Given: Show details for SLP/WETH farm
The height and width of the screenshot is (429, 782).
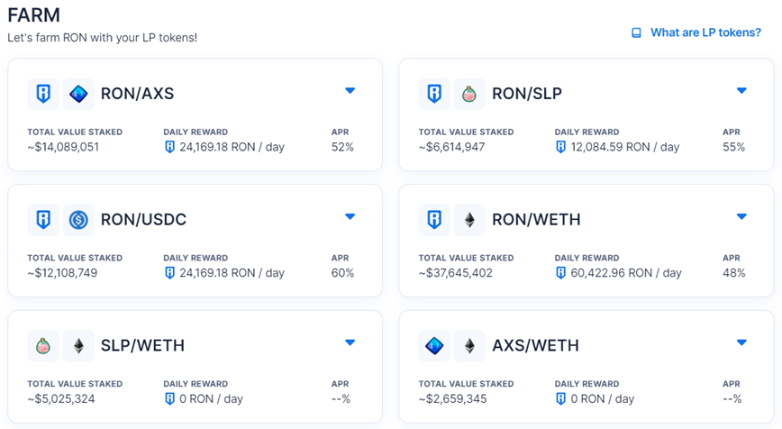Looking at the screenshot, I should pyautogui.click(x=350, y=343).
